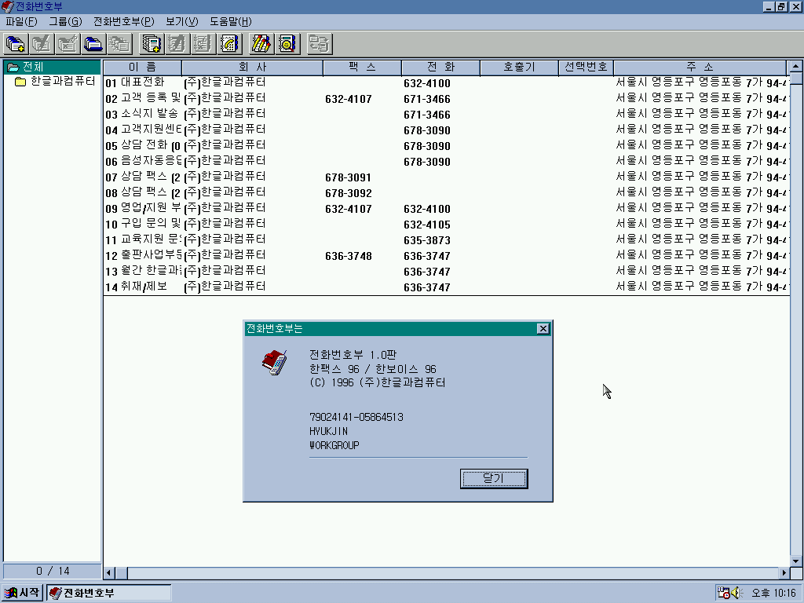Open the 시작 start button
The width and height of the screenshot is (804, 603).
21,593
